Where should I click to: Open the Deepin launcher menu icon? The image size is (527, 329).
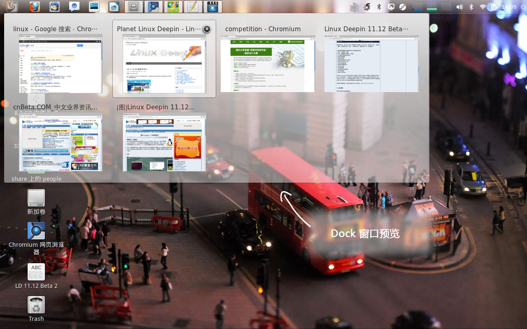click(x=12, y=7)
